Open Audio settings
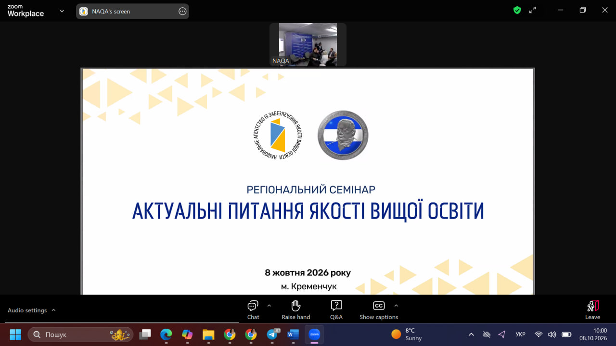The width and height of the screenshot is (616, 346). (27, 310)
